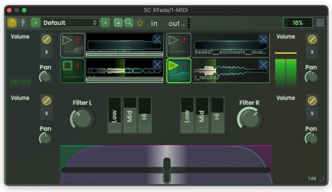Open the preset search magnifier
The width and height of the screenshot is (332, 192).
click(128, 22)
